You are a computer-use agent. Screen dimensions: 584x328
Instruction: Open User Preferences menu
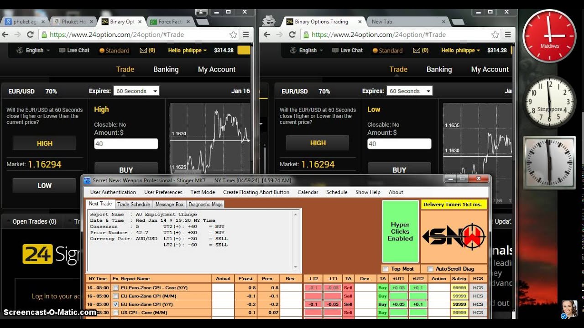coord(163,192)
